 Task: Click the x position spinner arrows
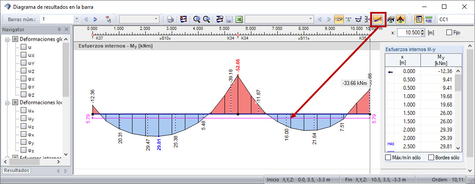click(423, 33)
